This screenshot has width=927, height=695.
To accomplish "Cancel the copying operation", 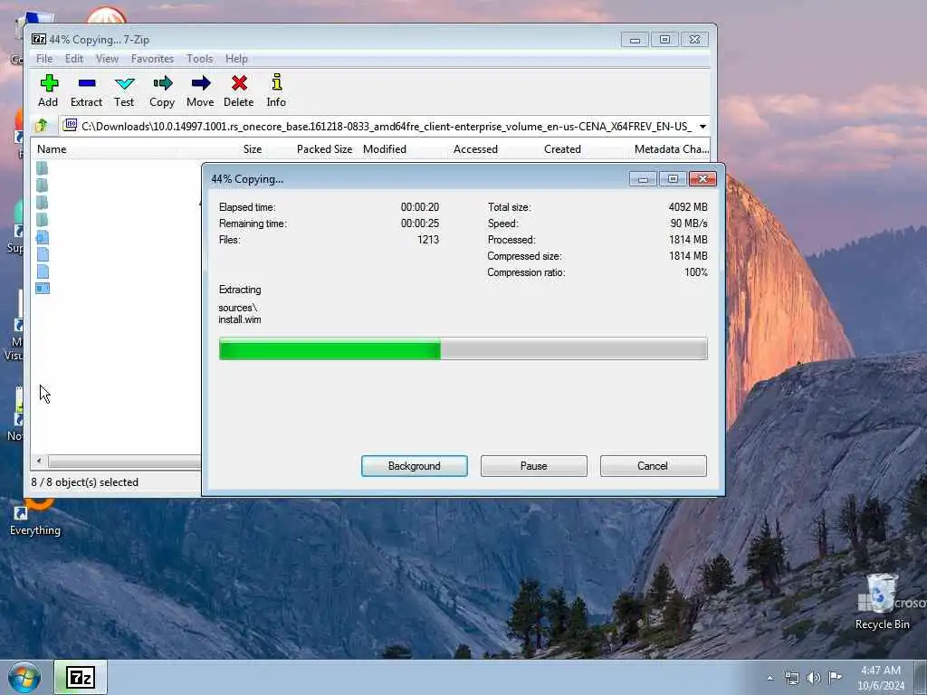I will pyautogui.click(x=653, y=466).
